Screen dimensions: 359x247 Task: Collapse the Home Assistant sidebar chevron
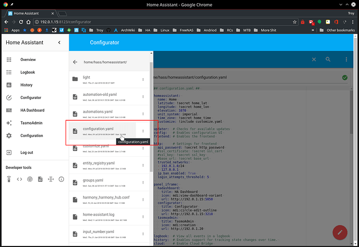tap(59, 42)
